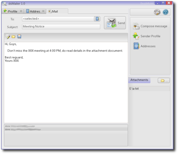Close the Addres.. tab
Viewport: 178px width, 154px height.
[43, 11]
